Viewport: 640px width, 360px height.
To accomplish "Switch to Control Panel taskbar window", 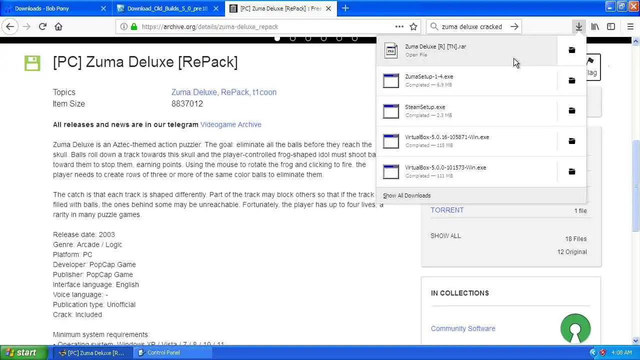I will (x=173, y=352).
